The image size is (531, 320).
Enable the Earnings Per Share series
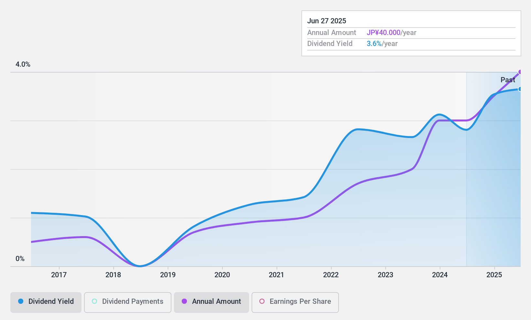[x=295, y=302]
